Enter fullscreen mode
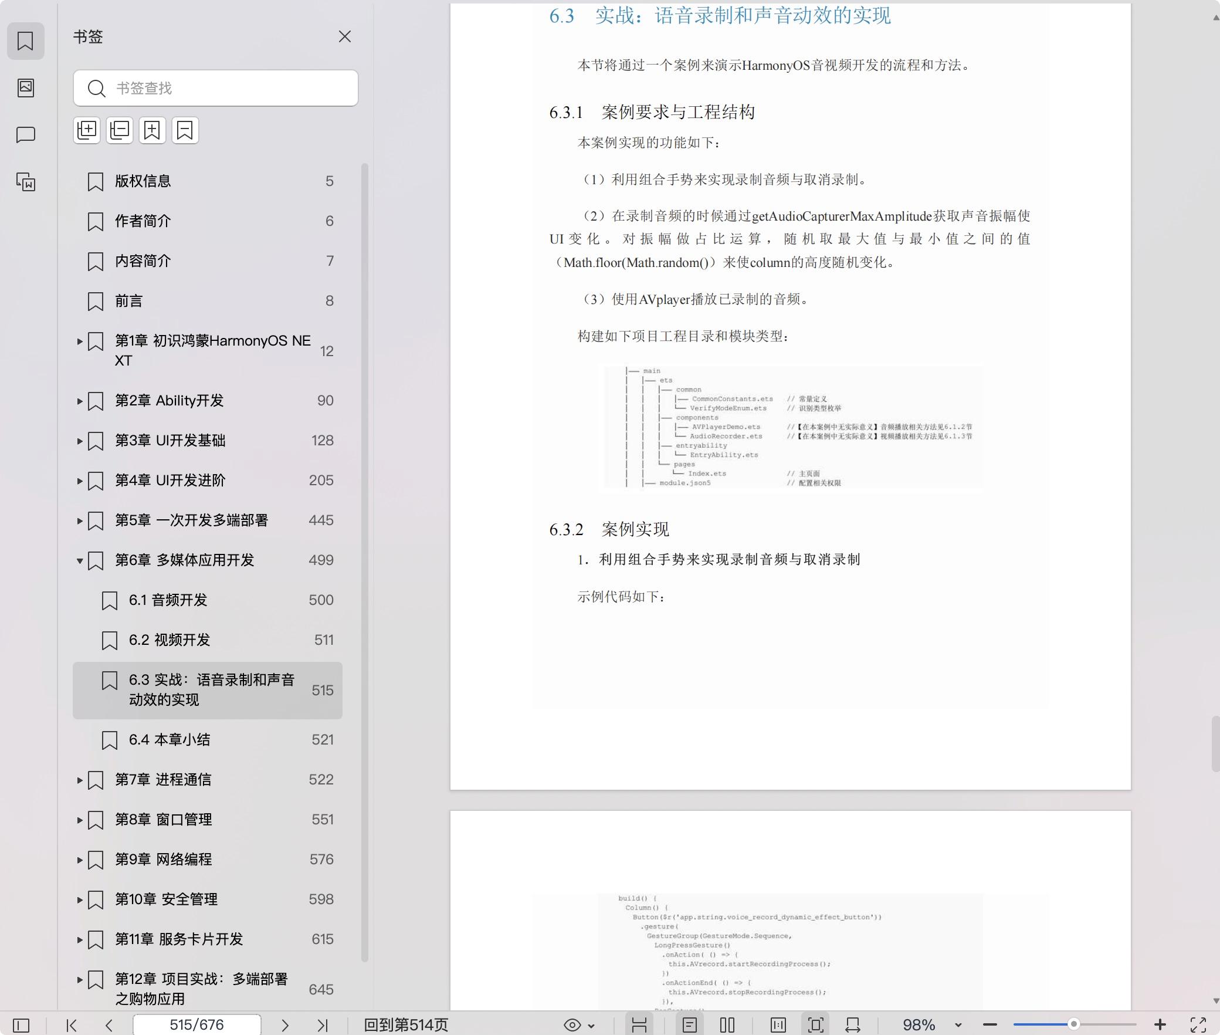This screenshot has width=1220, height=1035. click(x=1198, y=1025)
